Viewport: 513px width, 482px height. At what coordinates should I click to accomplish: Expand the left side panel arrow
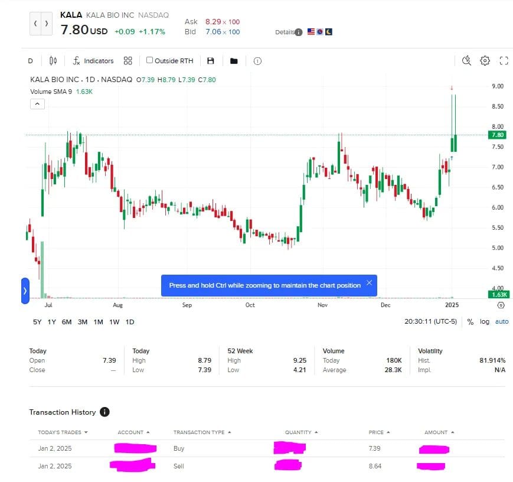pyautogui.click(x=25, y=291)
